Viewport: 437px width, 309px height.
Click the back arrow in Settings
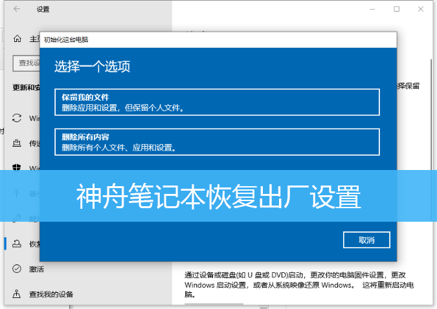(16, 10)
